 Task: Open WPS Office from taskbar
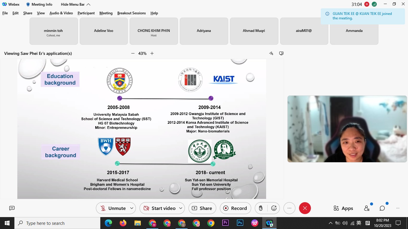254,223
